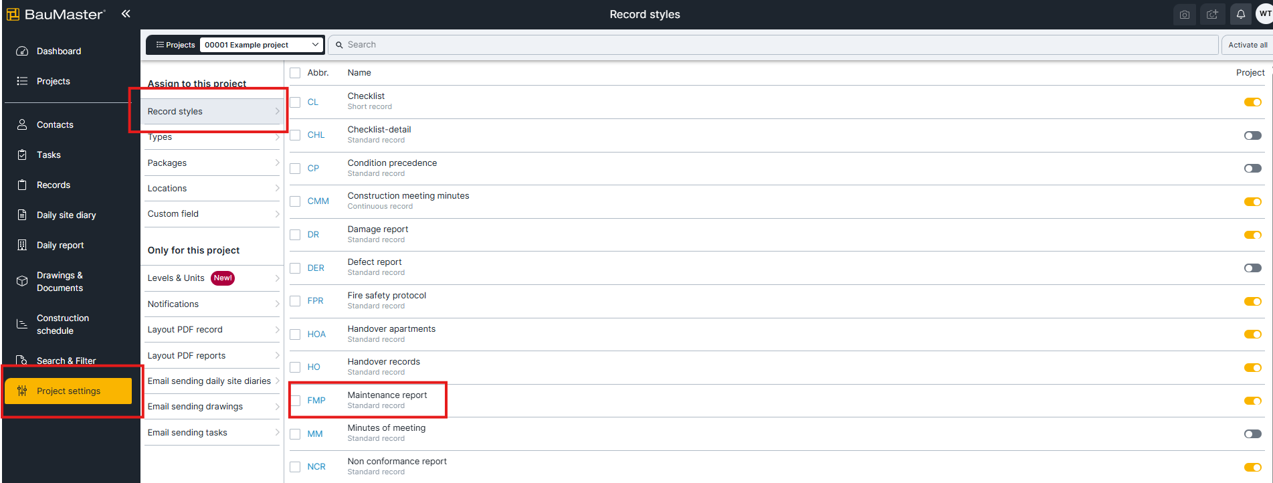Viewport: 1273px width, 483px height.
Task: Open Daily site diary in sidebar
Action: pos(66,215)
